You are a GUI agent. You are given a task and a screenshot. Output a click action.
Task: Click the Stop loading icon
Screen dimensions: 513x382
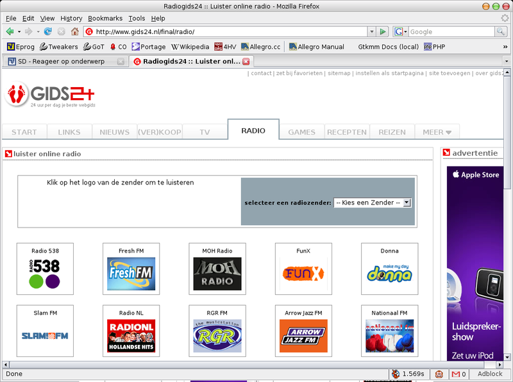click(x=61, y=31)
